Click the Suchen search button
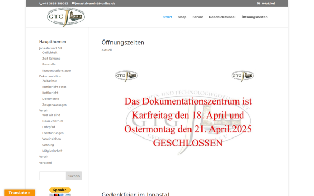 coord(74,176)
